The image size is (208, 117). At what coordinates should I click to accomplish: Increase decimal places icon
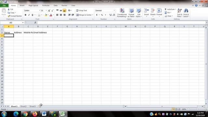pos(110,15)
